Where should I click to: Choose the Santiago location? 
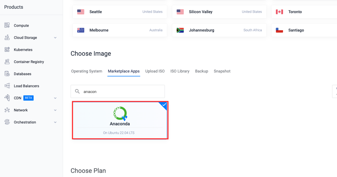click(x=304, y=30)
